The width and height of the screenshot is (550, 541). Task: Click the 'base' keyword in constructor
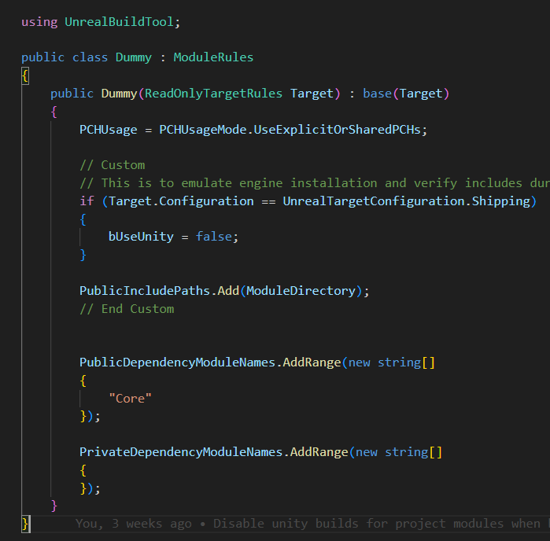[x=377, y=94]
